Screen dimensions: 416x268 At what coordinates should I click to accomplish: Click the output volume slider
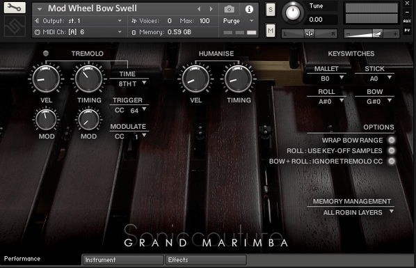pyautogui.click(x=371, y=33)
